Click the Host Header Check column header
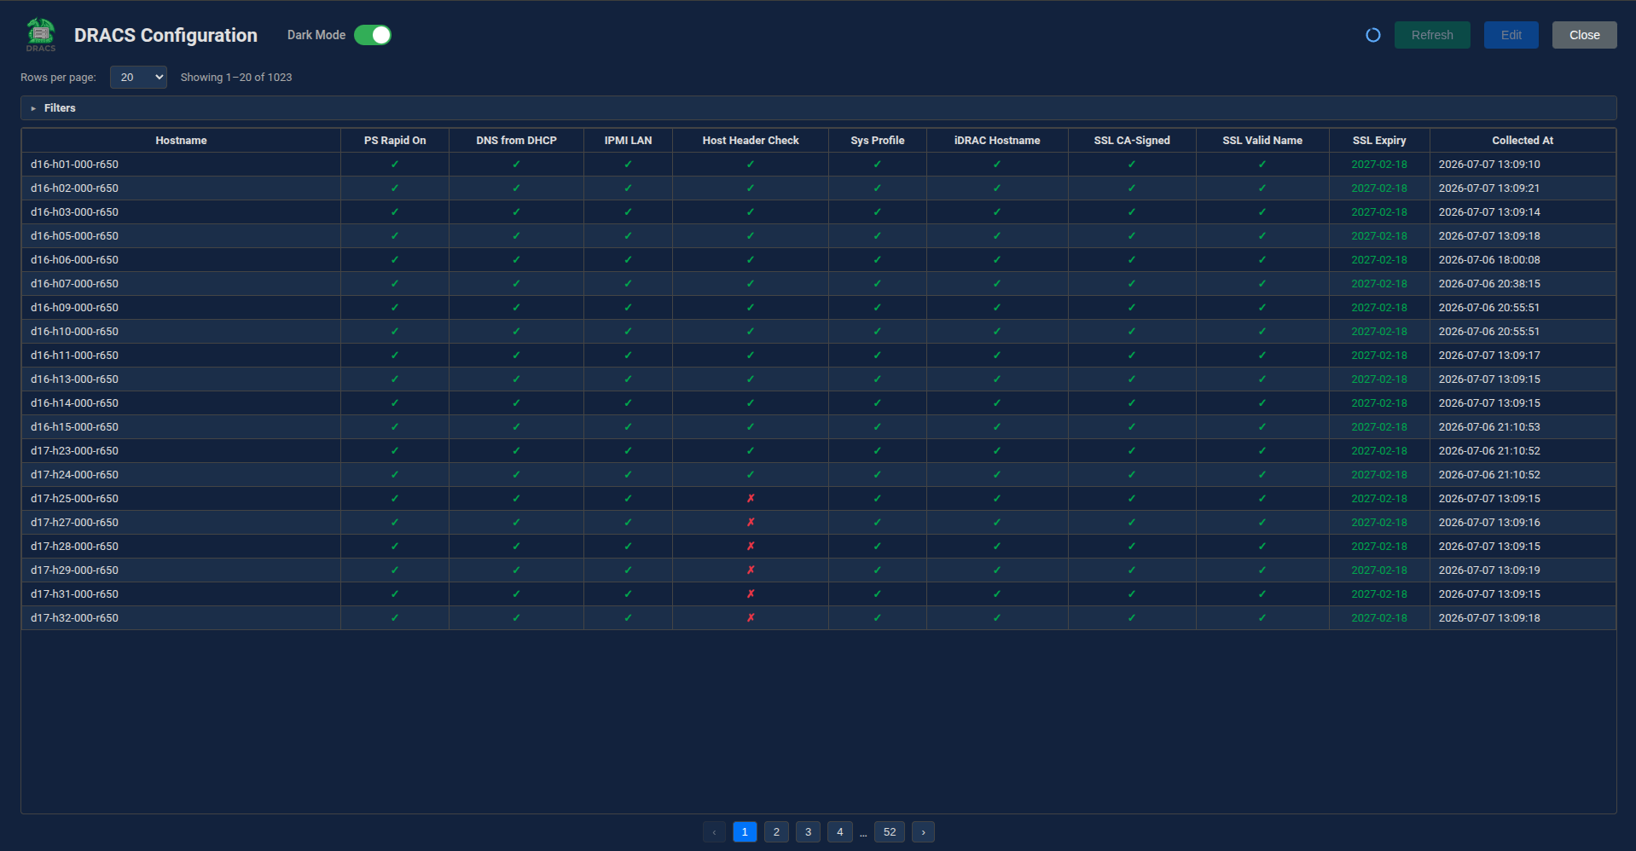The image size is (1636, 851). point(751,141)
